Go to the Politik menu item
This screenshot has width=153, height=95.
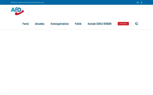tap(78, 24)
